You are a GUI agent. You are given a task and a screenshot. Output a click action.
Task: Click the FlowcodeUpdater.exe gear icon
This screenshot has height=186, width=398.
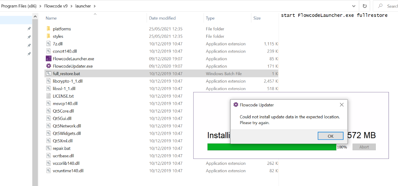(48, 66)
